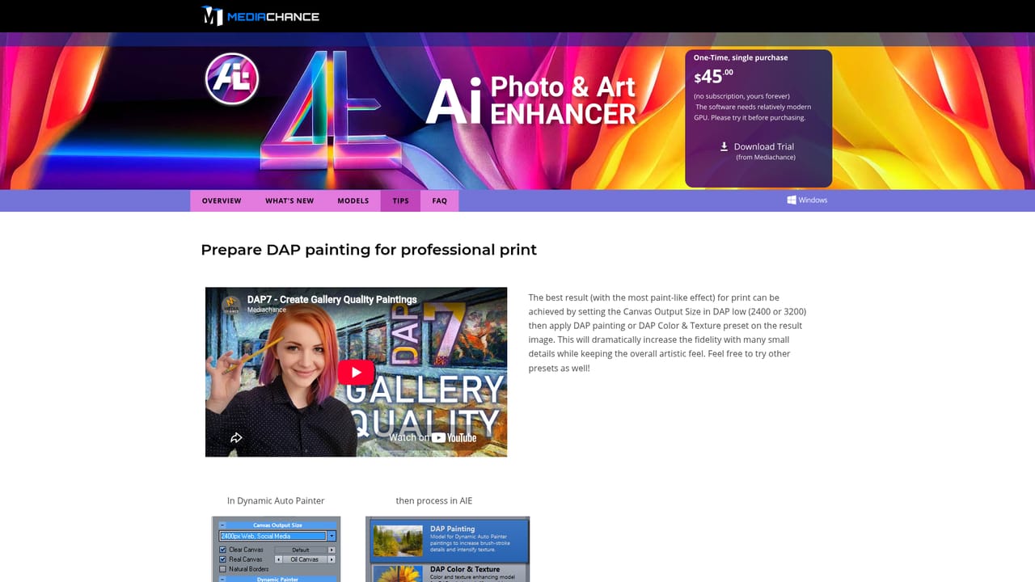Click the Mediachance logo in the header
The image size is (1035, 582).
(260, 16)
